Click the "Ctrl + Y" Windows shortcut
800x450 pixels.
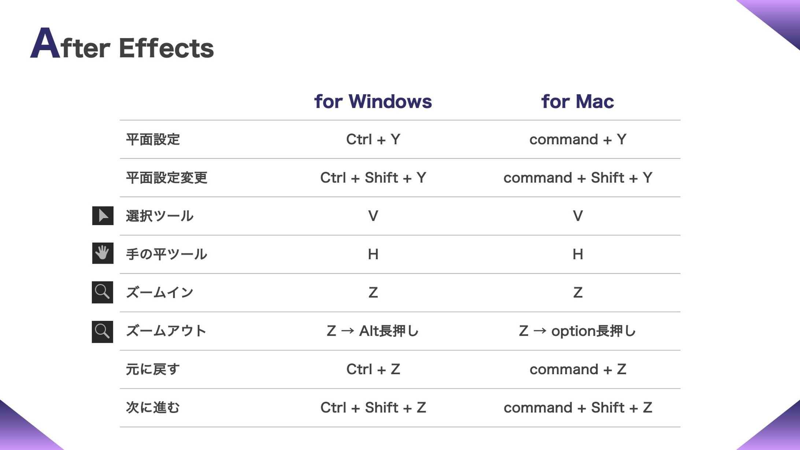[373, 140]
